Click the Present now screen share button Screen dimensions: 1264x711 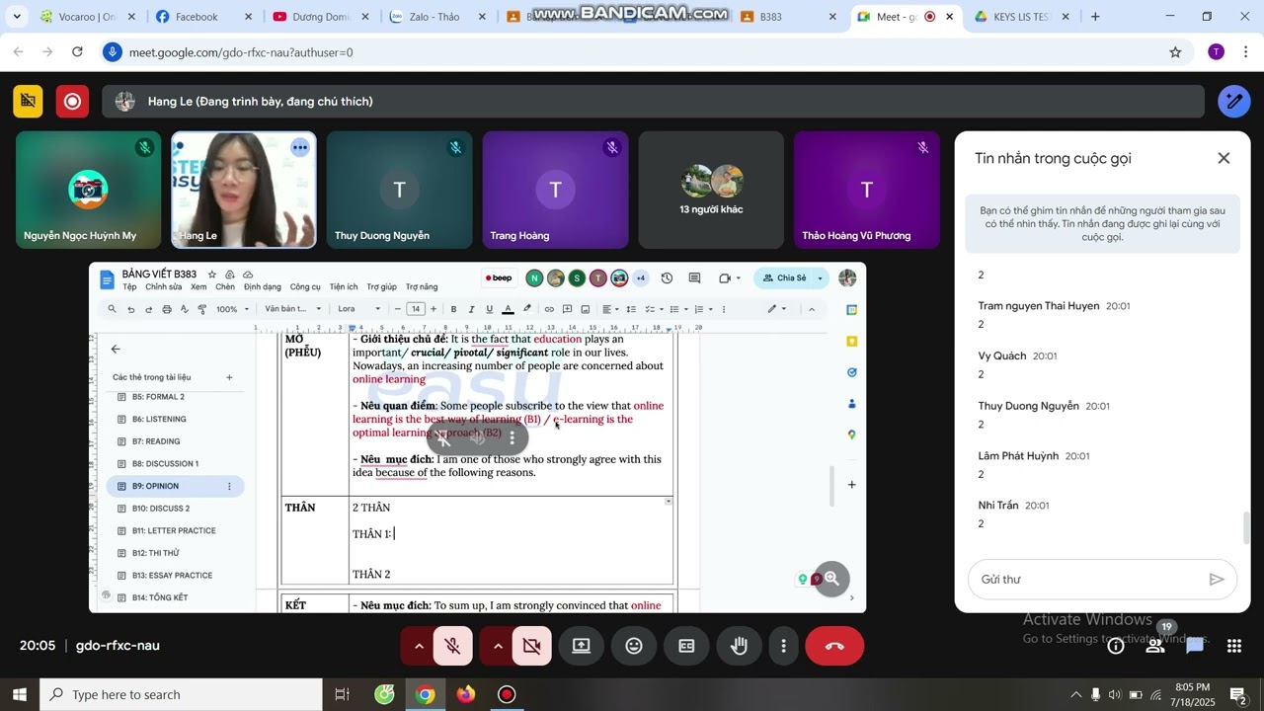pos(582,646)
